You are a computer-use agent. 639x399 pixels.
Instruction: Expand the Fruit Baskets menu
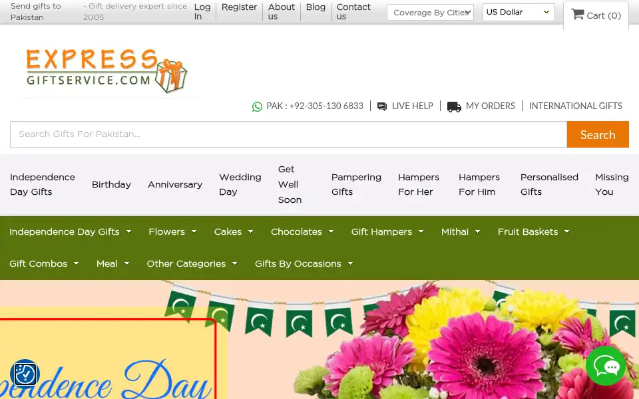(533, 231)
